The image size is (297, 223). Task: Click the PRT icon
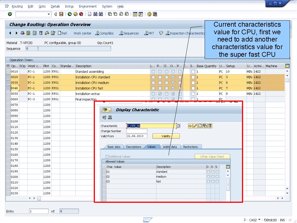pyautogui.click(x=149, y=33)
